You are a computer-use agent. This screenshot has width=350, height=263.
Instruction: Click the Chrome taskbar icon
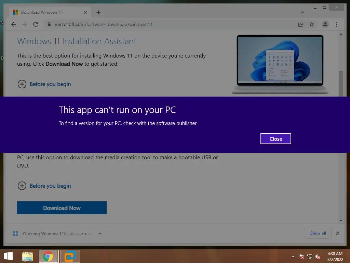49,256
